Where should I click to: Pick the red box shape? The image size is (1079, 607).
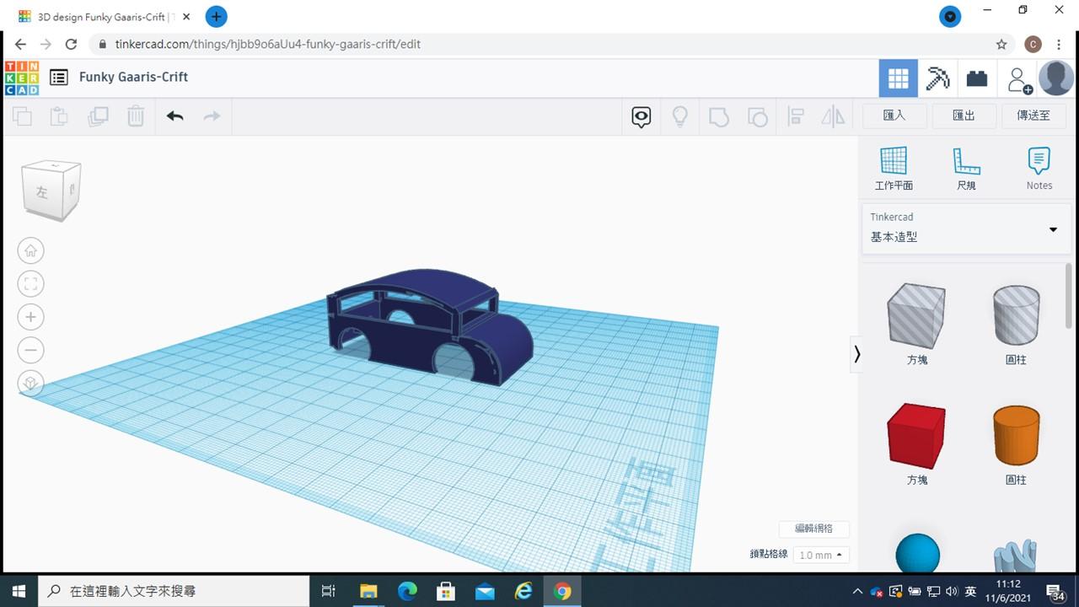coord(916,436)
